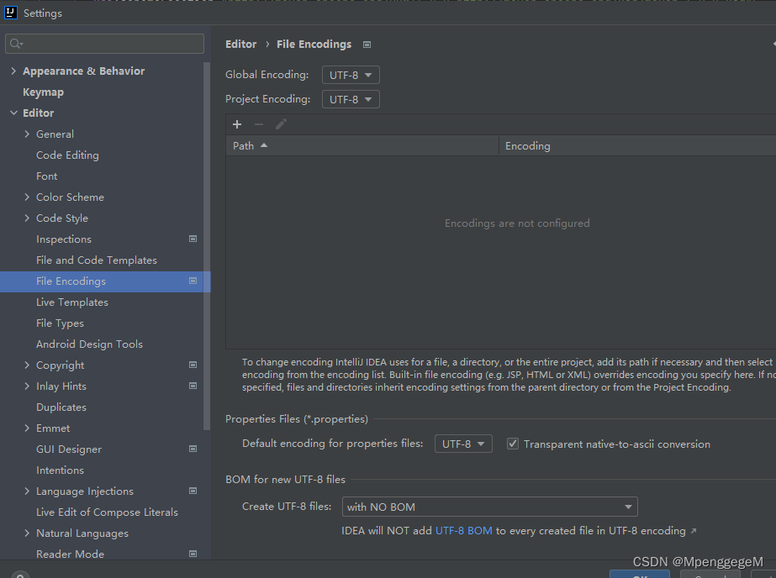Expand the Copyright node chevron
Image resolution: width=776 pixels, height=578 pixels.
coord(27,365)
